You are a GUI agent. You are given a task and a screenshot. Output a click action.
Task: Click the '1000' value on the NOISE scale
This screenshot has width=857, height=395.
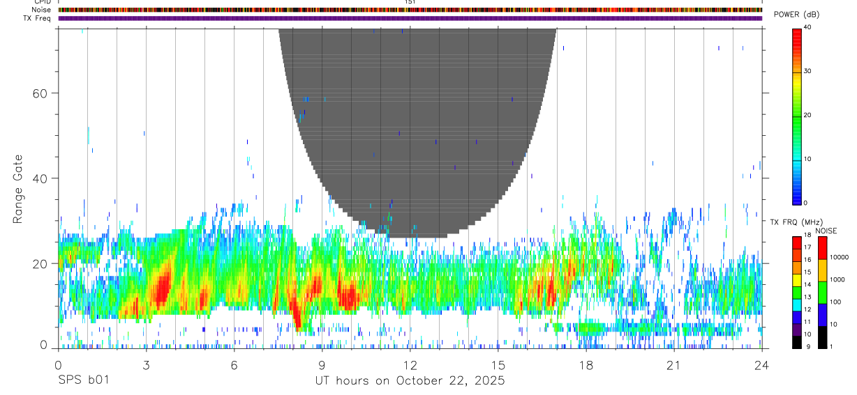(x=837, y=279)
